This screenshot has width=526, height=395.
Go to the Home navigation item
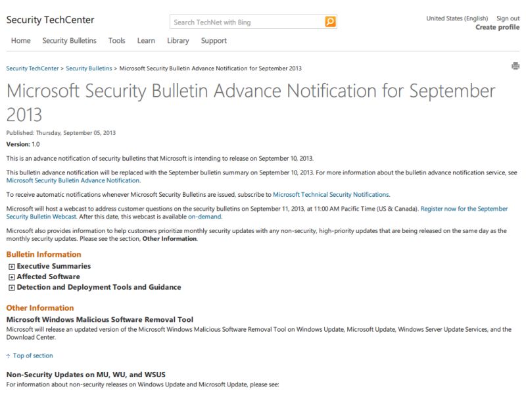coord(21,41)
